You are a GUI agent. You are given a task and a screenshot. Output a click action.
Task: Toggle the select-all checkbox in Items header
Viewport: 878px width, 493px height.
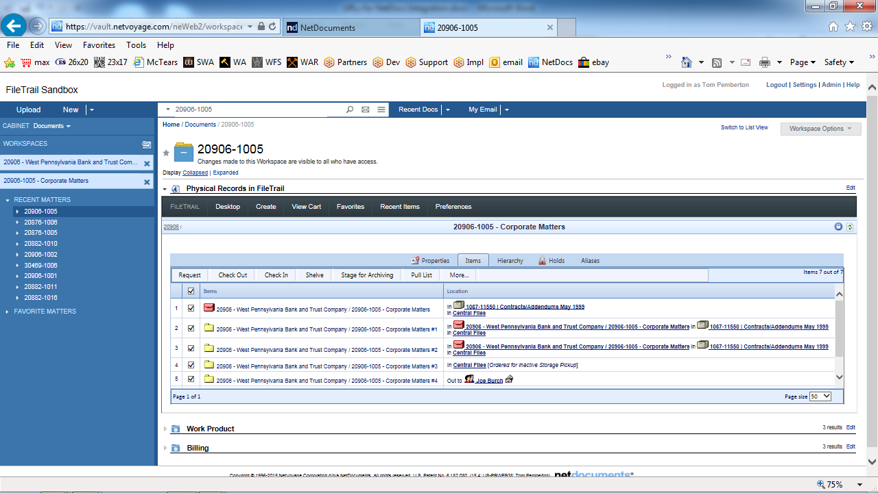[191, 291]
